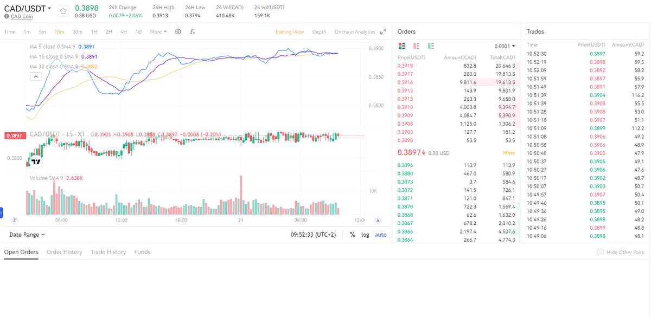Click the 10:49:06 trade row

tap(585, 236)
